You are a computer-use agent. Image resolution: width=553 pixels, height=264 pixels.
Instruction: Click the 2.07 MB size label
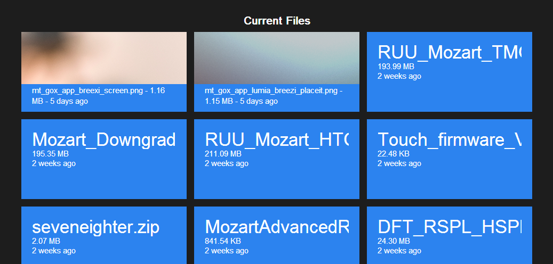pos(46,241)
